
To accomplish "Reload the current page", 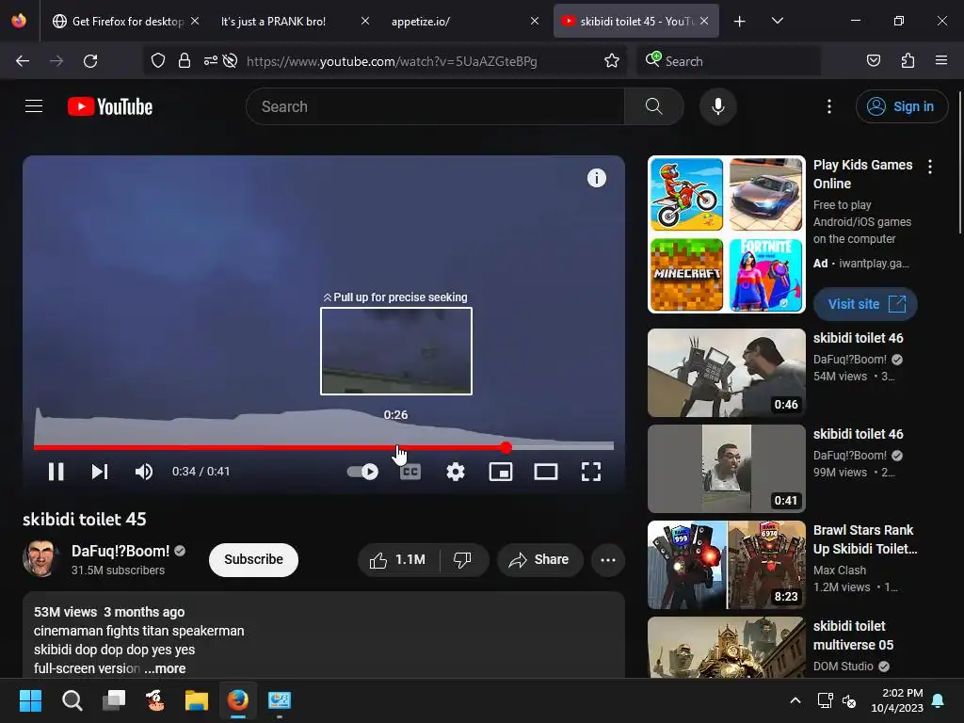I will (90, 61).
